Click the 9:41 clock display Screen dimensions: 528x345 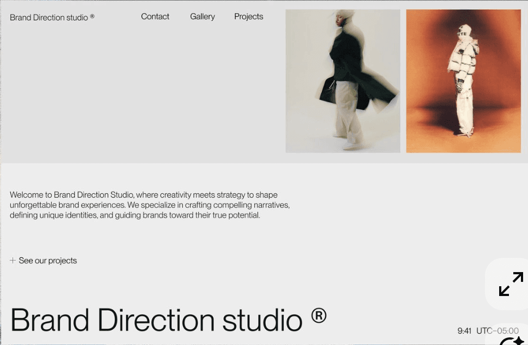point(464,331)
